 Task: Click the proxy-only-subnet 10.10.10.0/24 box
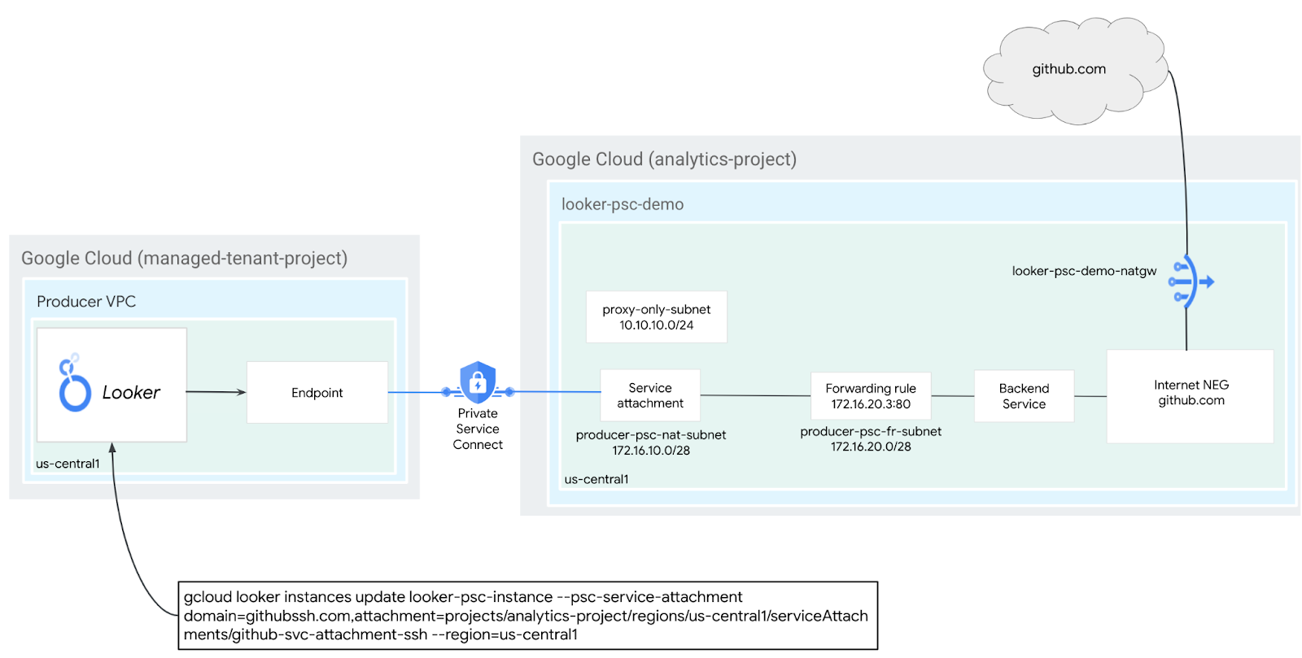pyautogui.click(x=656, y=317)
